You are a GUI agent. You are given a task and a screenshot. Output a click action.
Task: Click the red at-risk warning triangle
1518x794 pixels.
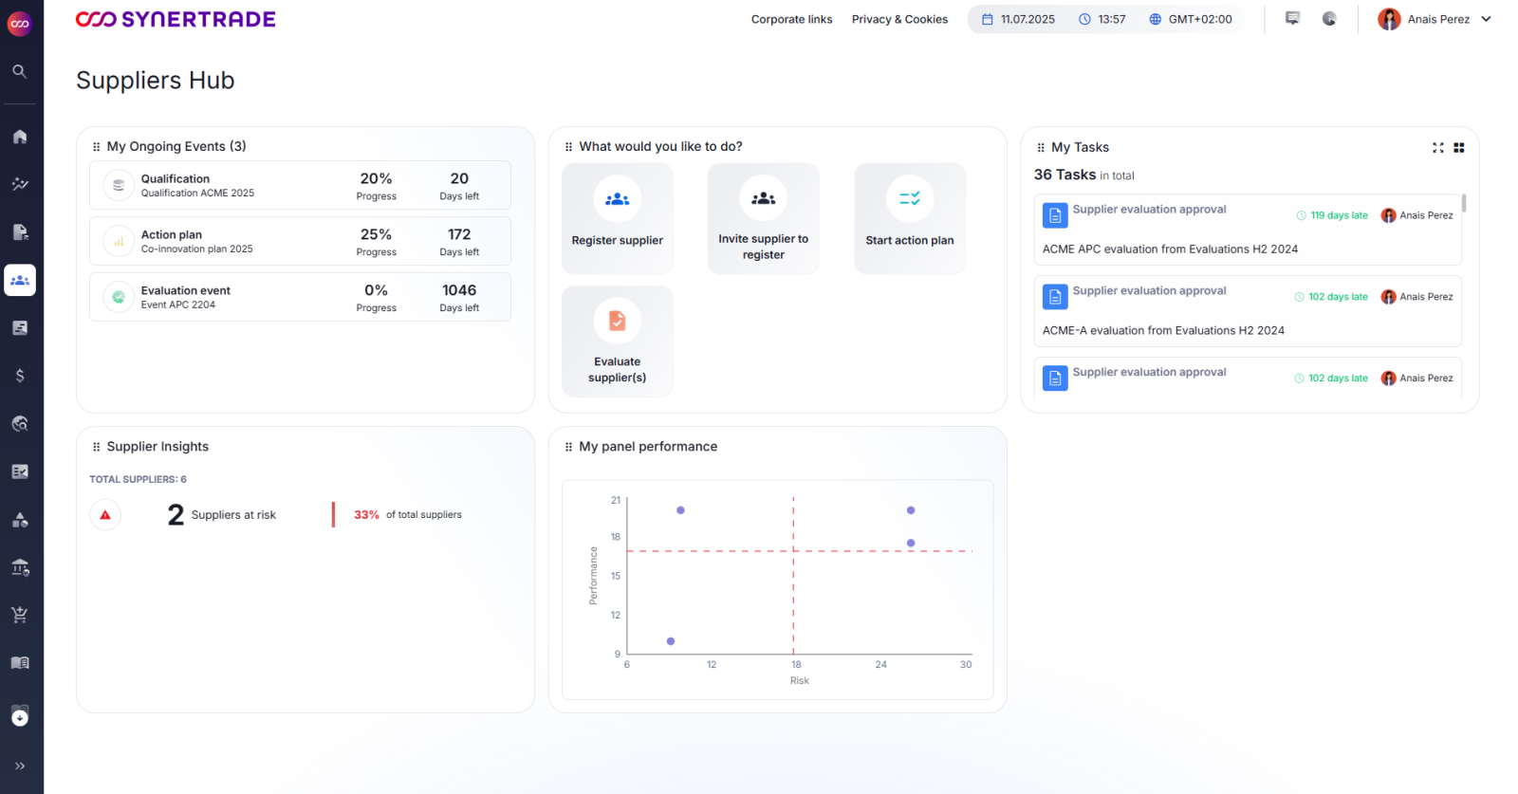[105, 515]
